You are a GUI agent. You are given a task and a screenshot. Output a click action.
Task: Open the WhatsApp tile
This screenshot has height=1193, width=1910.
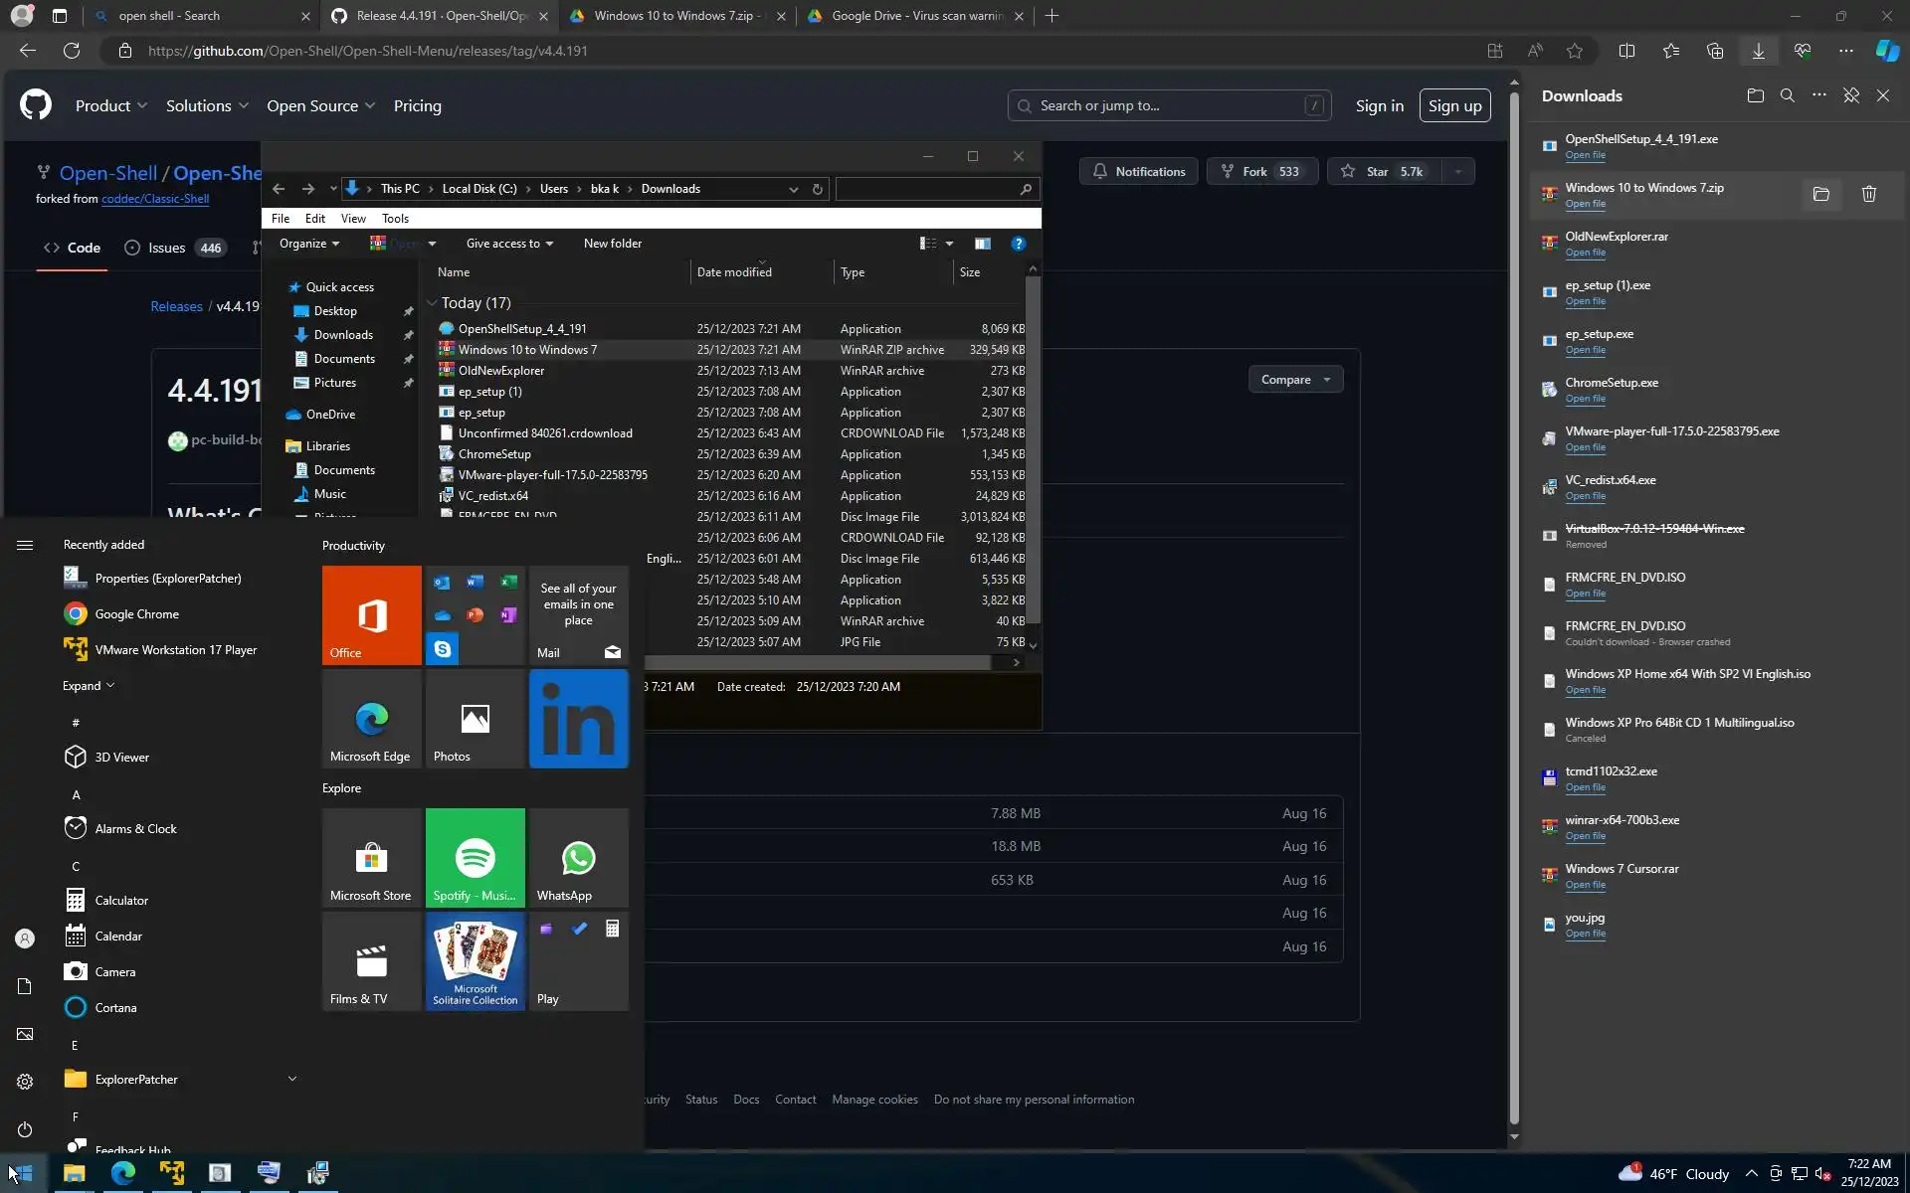(x=578, y=857)
